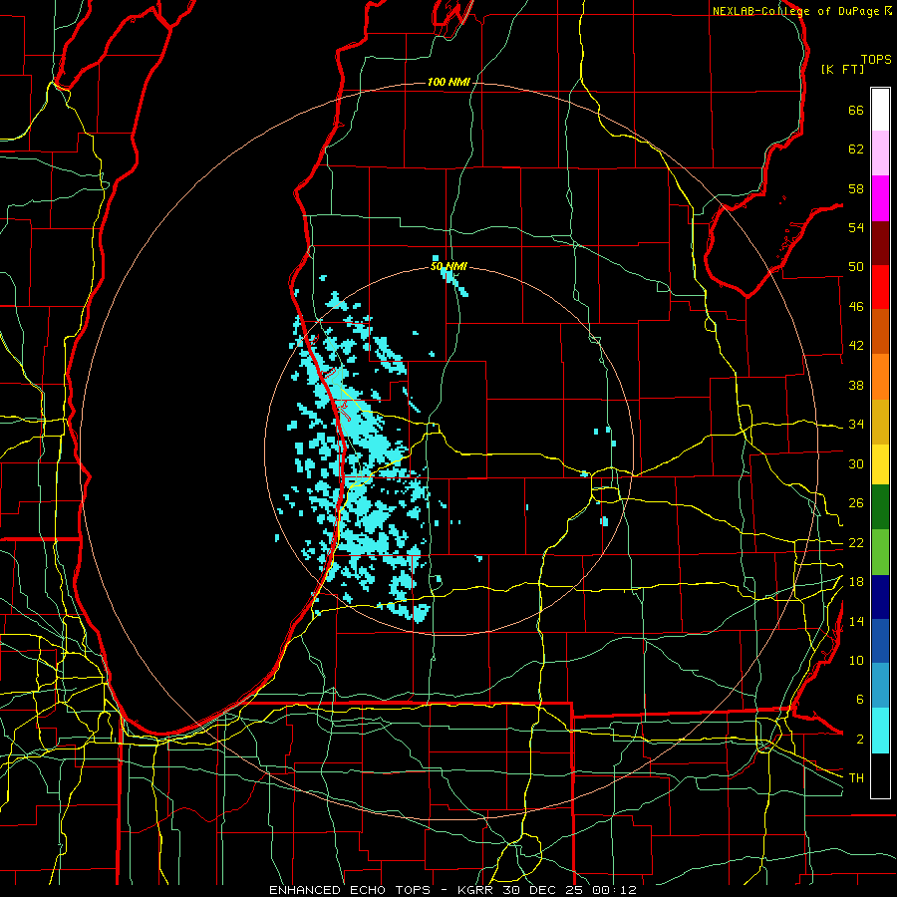Click the black TH threshold swatch
This screenshot has height=897, width=897.
880,775
